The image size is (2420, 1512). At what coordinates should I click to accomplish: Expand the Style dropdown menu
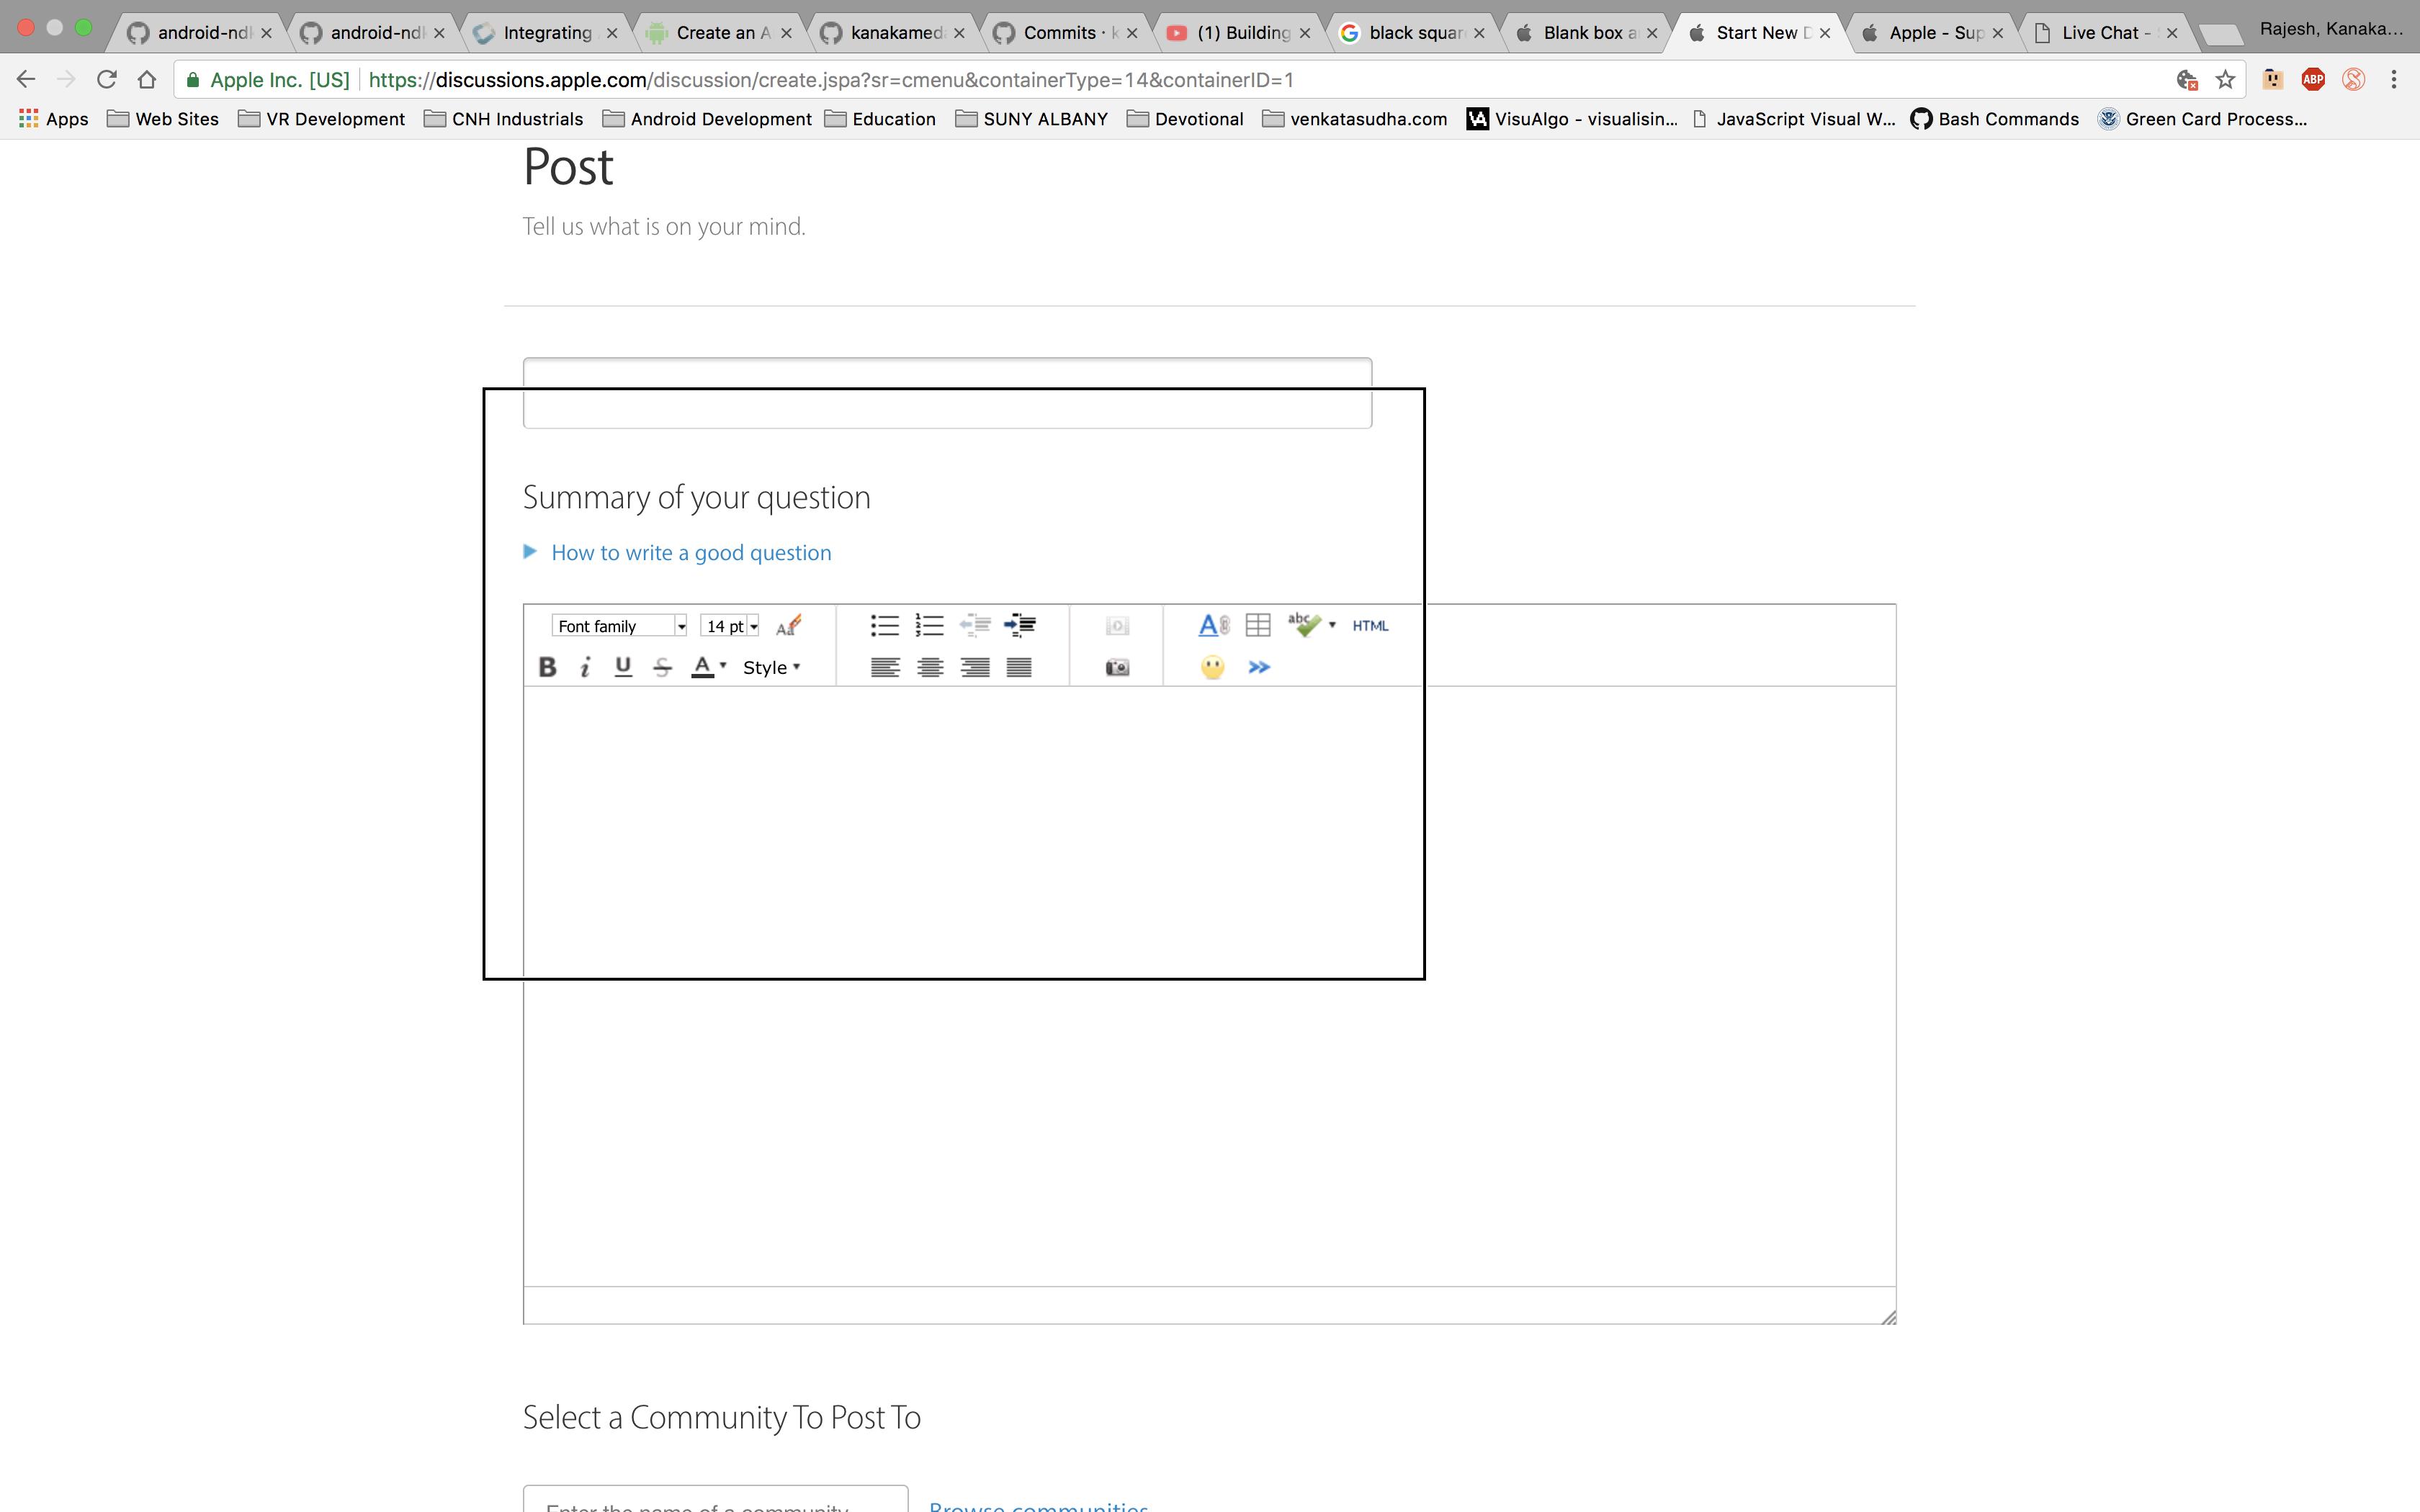(x=771, y=667)
